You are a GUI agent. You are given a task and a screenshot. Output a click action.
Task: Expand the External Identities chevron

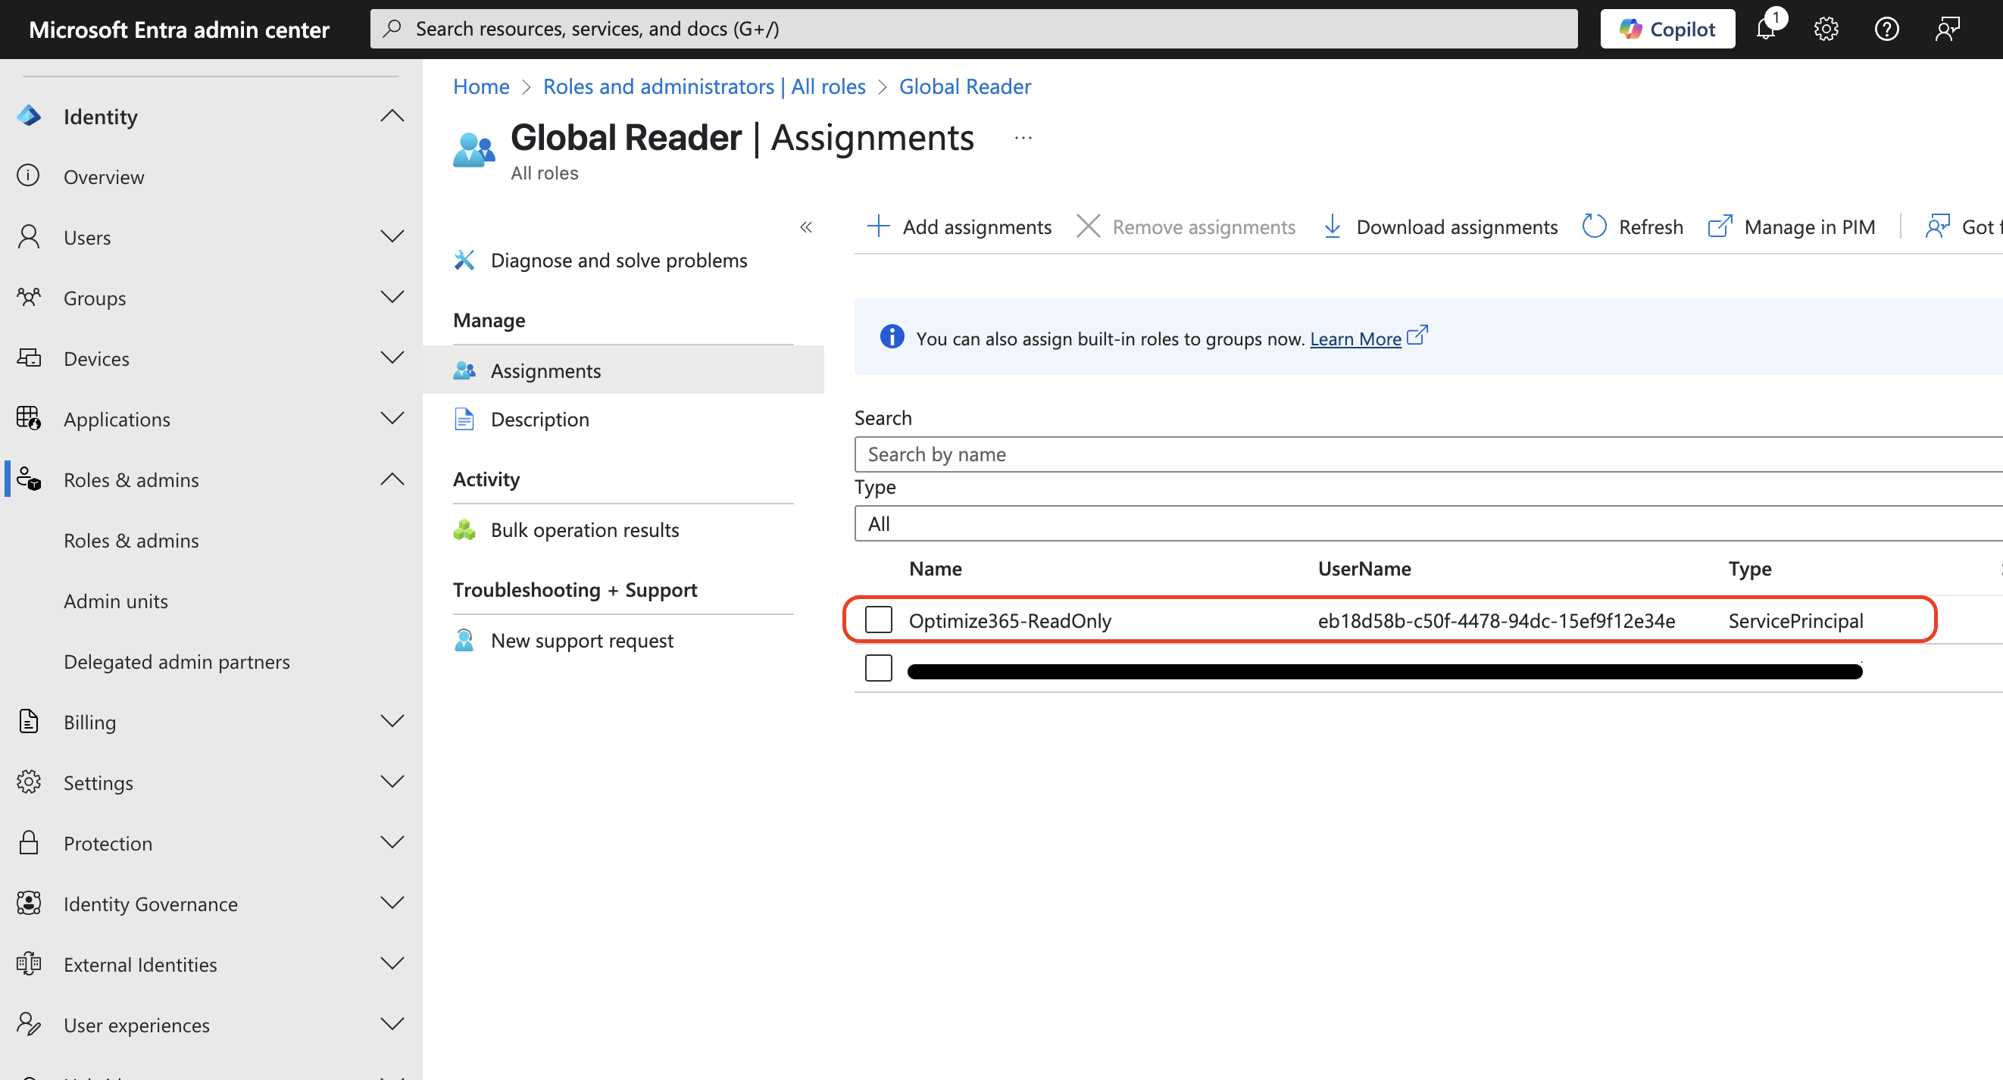click(392, 963)
